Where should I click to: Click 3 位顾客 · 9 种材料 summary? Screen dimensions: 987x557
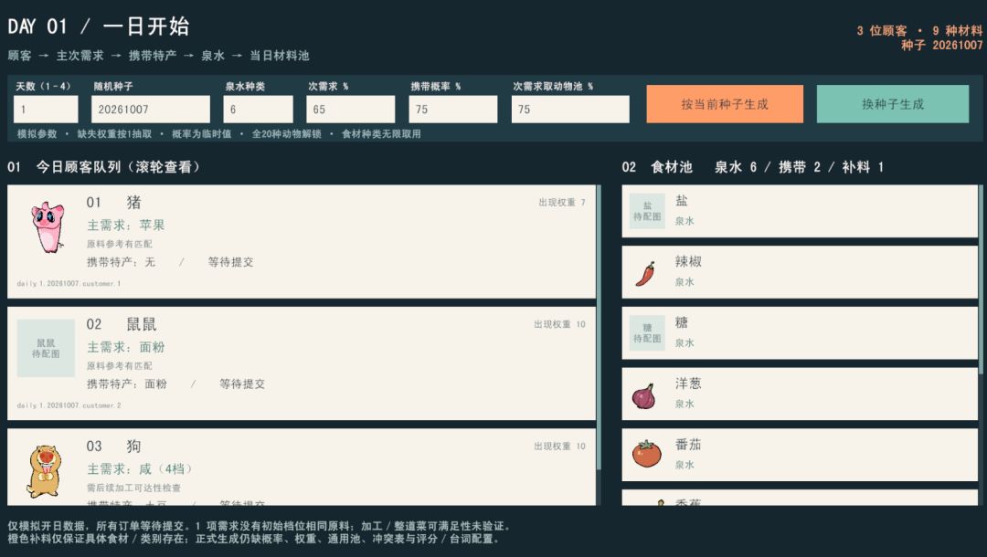pos(919,31)
